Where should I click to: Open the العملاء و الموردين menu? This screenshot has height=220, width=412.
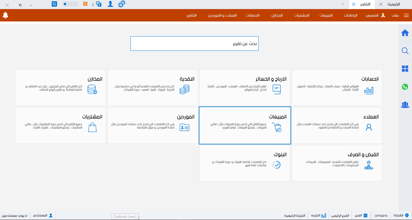pyautogui.click(x=222, y=15)
